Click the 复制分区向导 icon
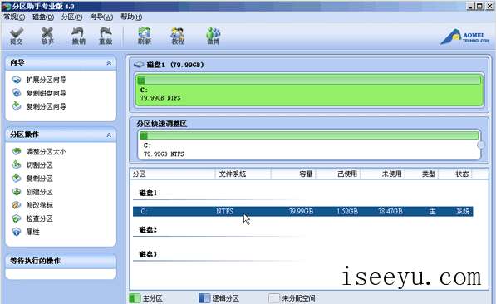Viewport: 496px width, 304px height. [17, 106]
